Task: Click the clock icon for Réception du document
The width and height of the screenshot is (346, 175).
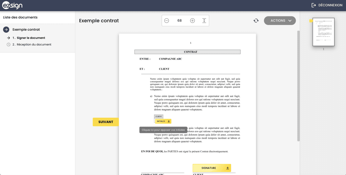Action: pyautogui.click(x=8, y=45)
